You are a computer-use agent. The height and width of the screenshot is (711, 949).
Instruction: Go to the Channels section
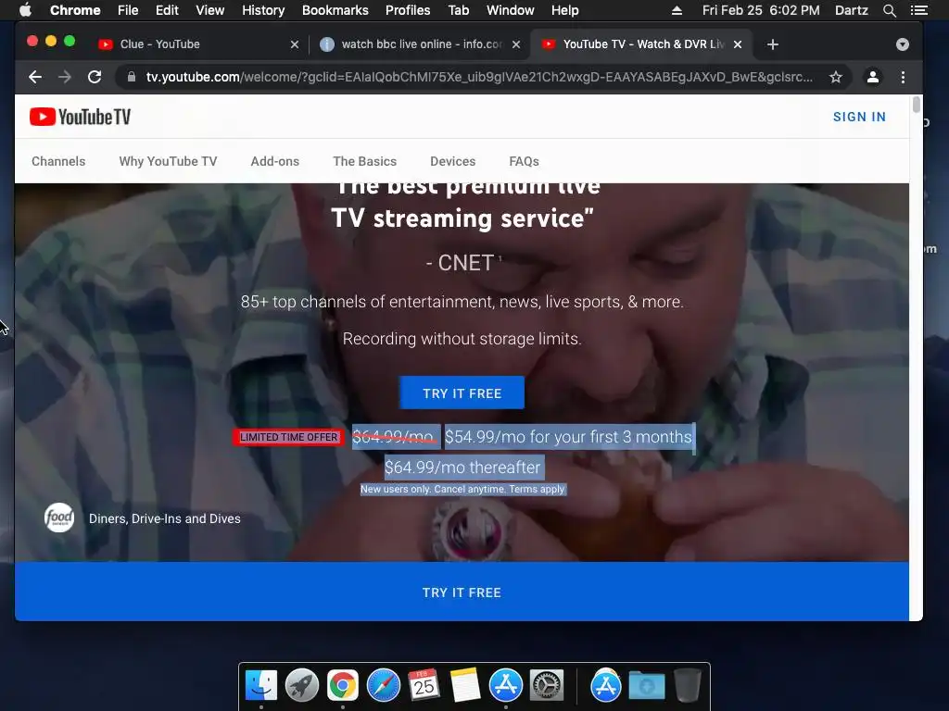pos(58,161)
